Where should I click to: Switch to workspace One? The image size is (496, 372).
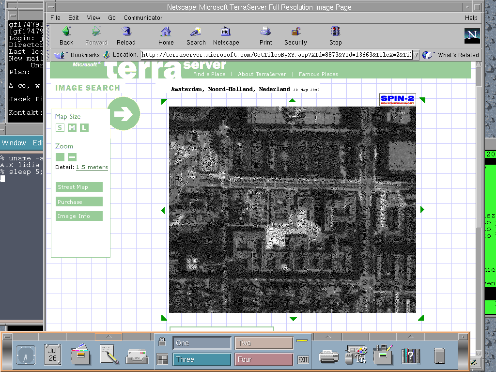tap(202, 343)
